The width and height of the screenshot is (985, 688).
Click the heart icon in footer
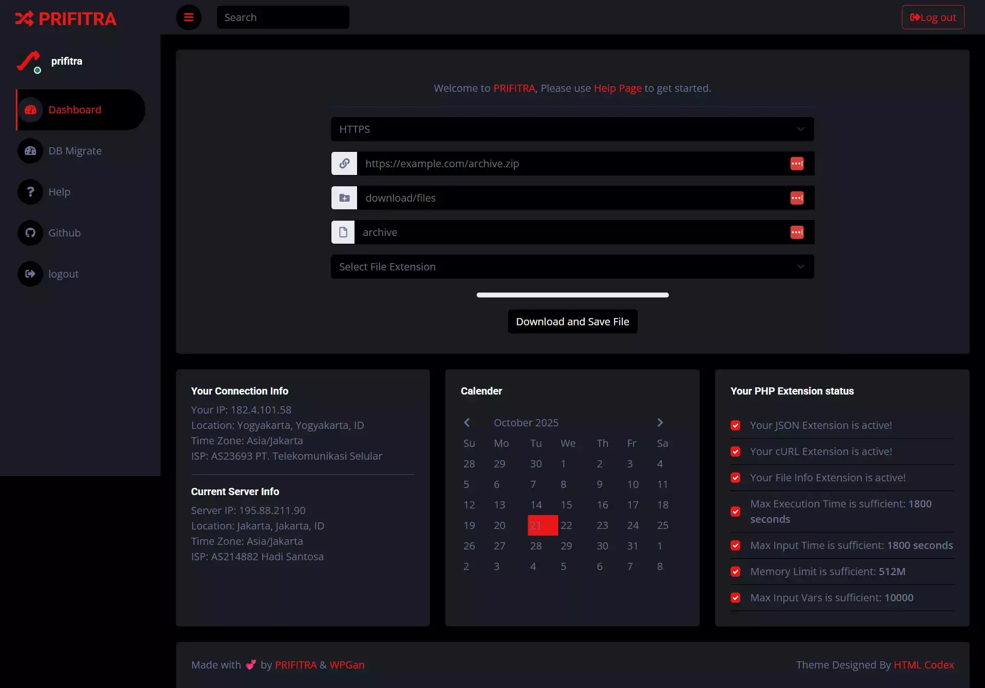point(251,665)
